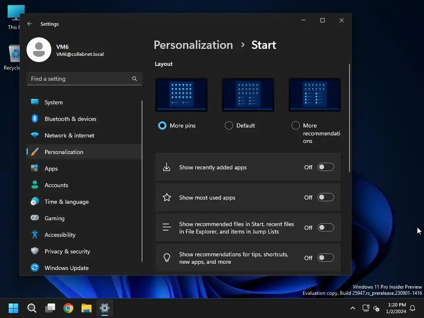This screenshot has height=318, width=424.
Task: Click the Settings gear on taskbar
Action: (105, 308)
